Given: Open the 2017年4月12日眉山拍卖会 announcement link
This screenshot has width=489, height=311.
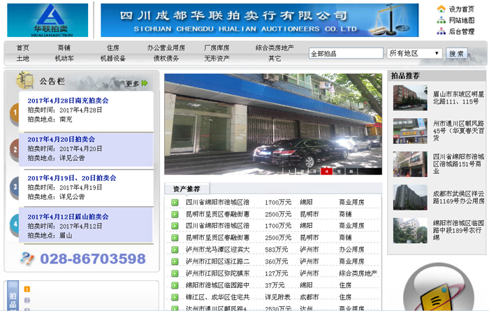Looking at the screenshot, I should [x=68, y=217].
